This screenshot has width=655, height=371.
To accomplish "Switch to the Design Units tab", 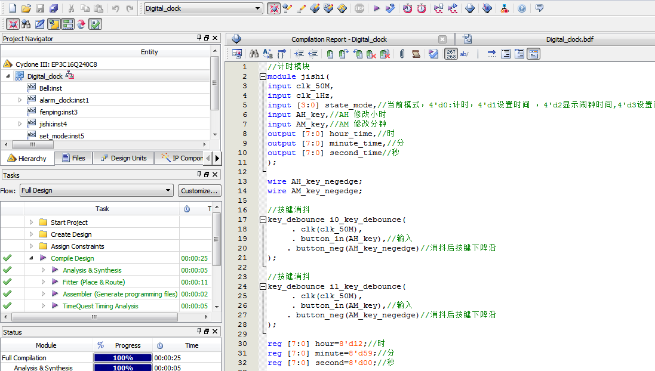I will point(124,158).
